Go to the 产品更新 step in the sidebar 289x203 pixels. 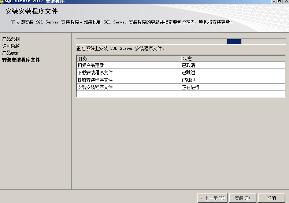pos(11,53)
